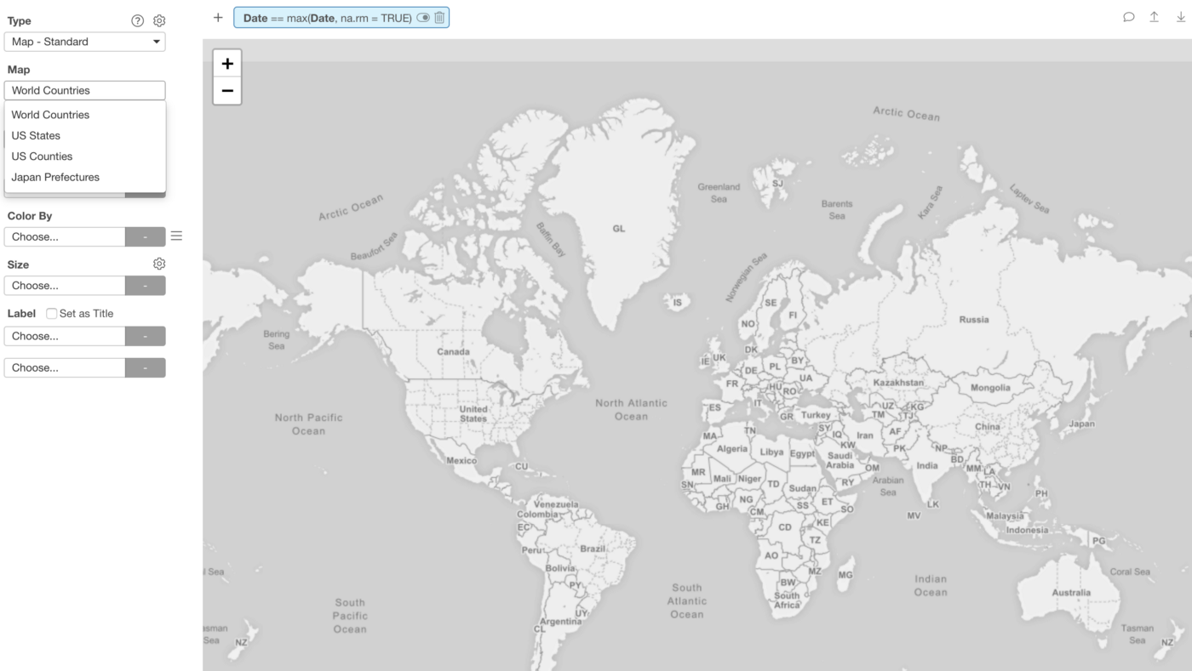Click the World Countries map input field
Screen dimensions: 1192x671
pos(85,90)
